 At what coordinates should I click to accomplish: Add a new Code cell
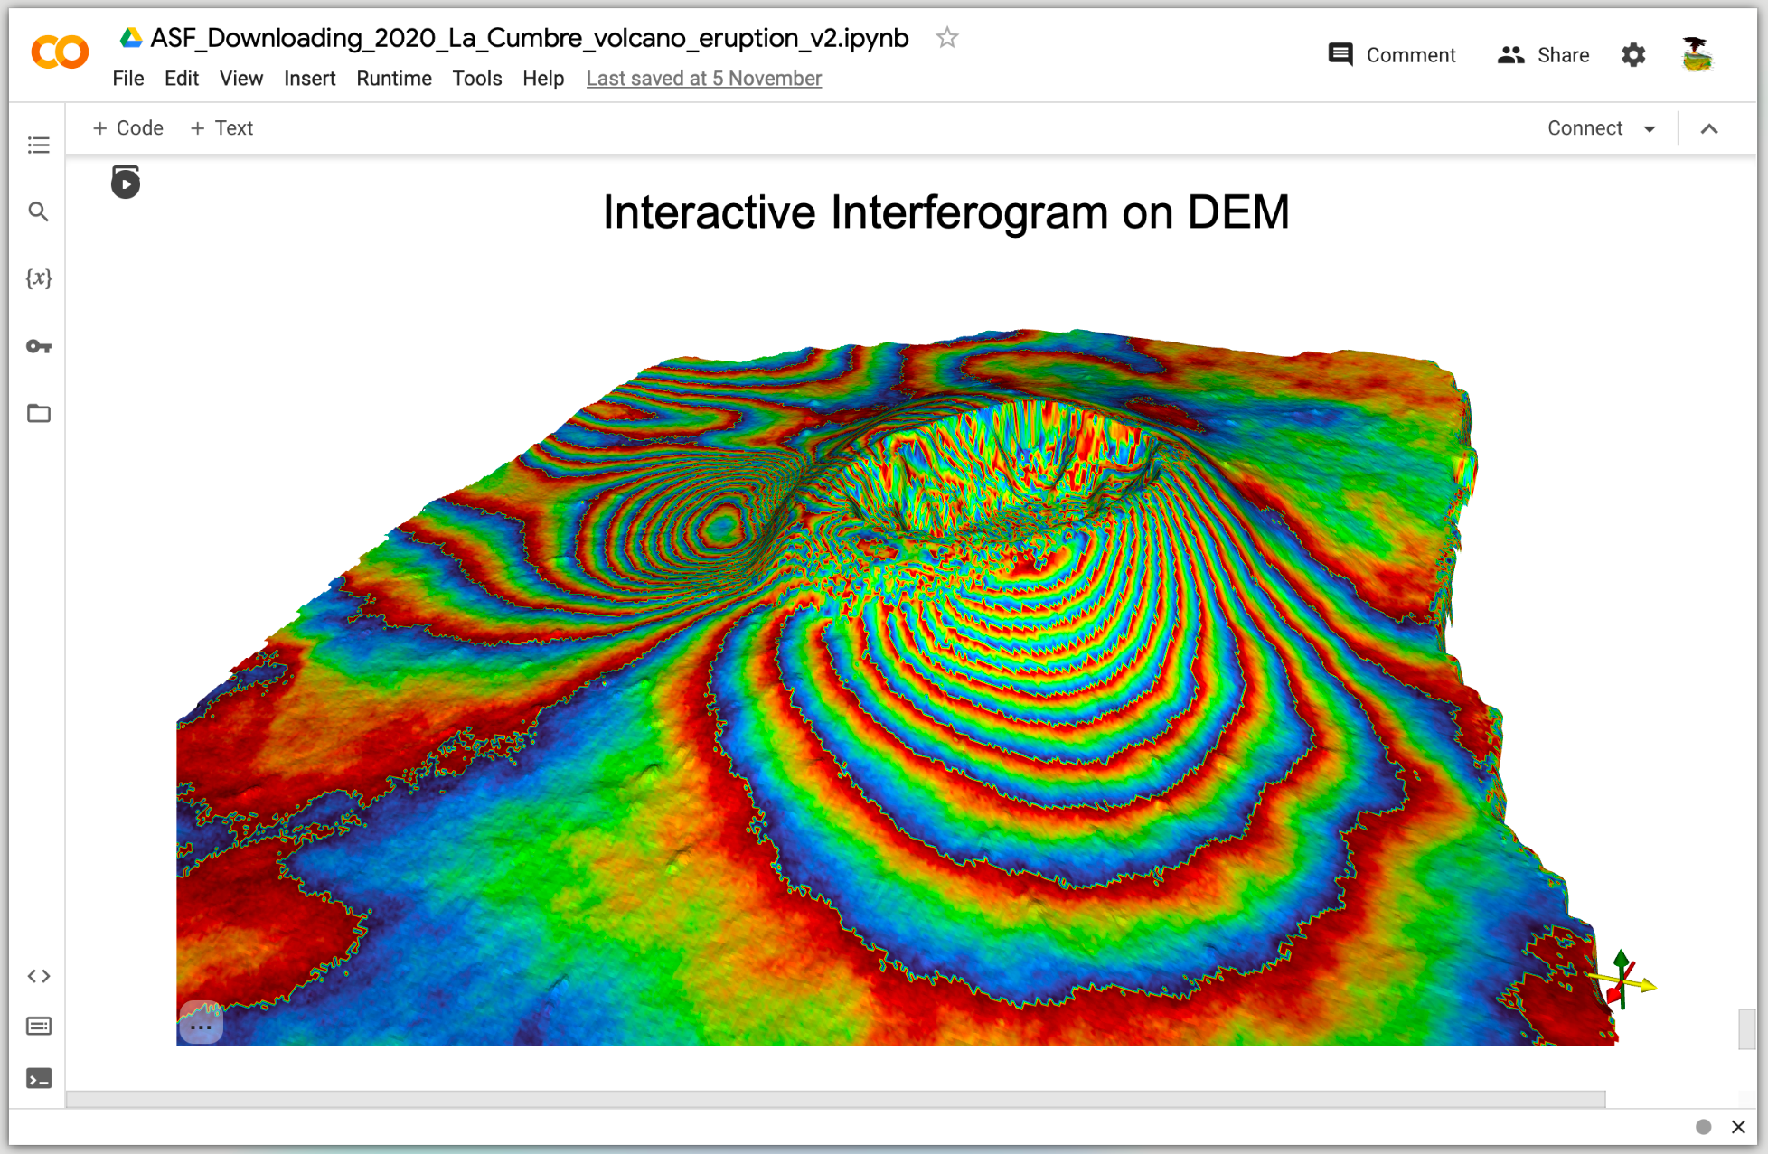tap(127, 128)
